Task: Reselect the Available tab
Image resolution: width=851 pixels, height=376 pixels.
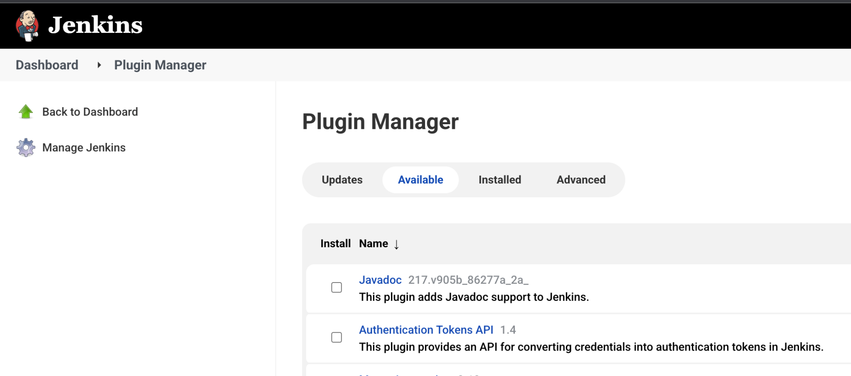Action: 420,179
